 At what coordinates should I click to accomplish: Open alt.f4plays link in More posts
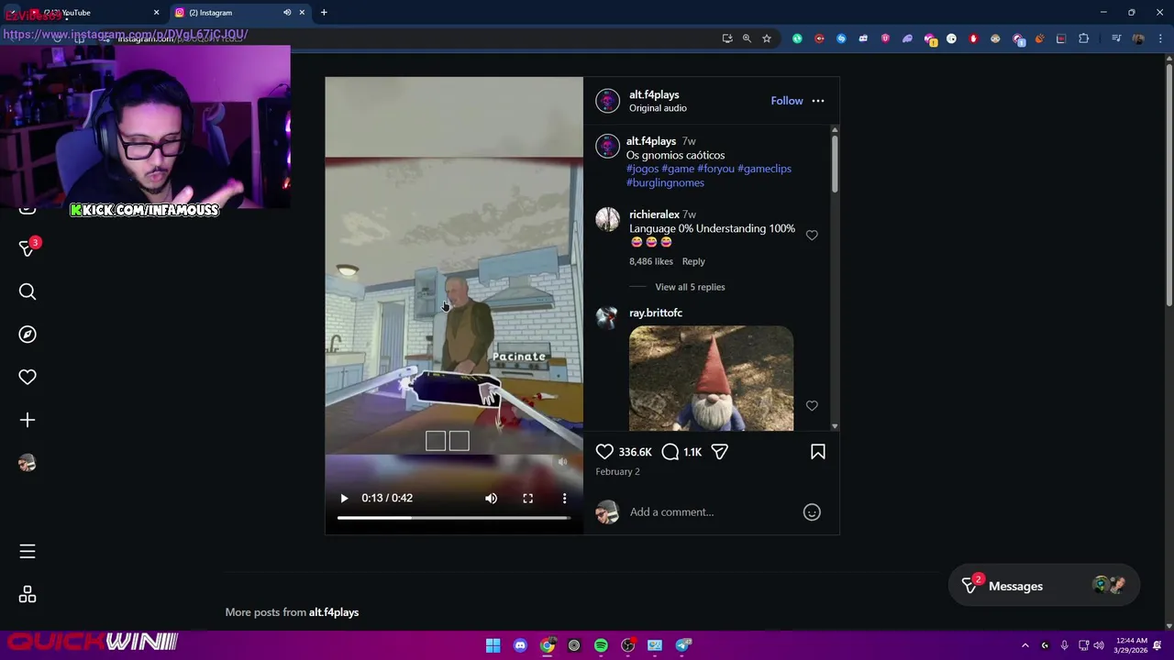click(x=334, y=612)
